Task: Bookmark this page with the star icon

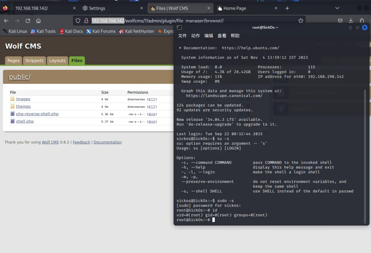Action: point(301,20)
